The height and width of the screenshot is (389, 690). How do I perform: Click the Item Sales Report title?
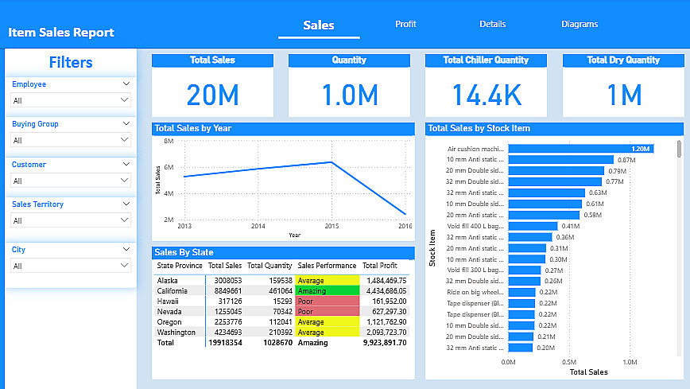[61, 32]
